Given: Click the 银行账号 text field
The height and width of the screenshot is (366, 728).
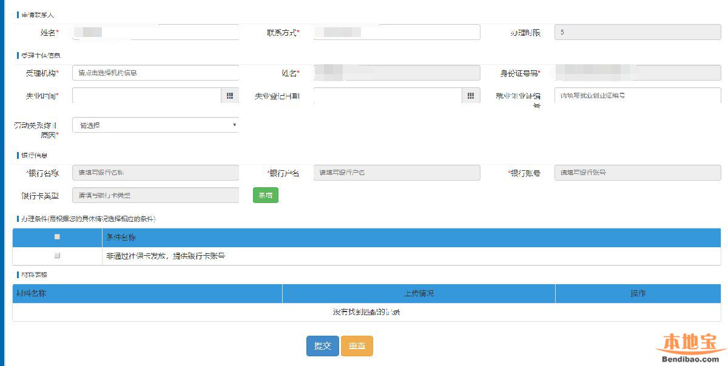Looking at the screenshot, I should click(x=637, y=173).
